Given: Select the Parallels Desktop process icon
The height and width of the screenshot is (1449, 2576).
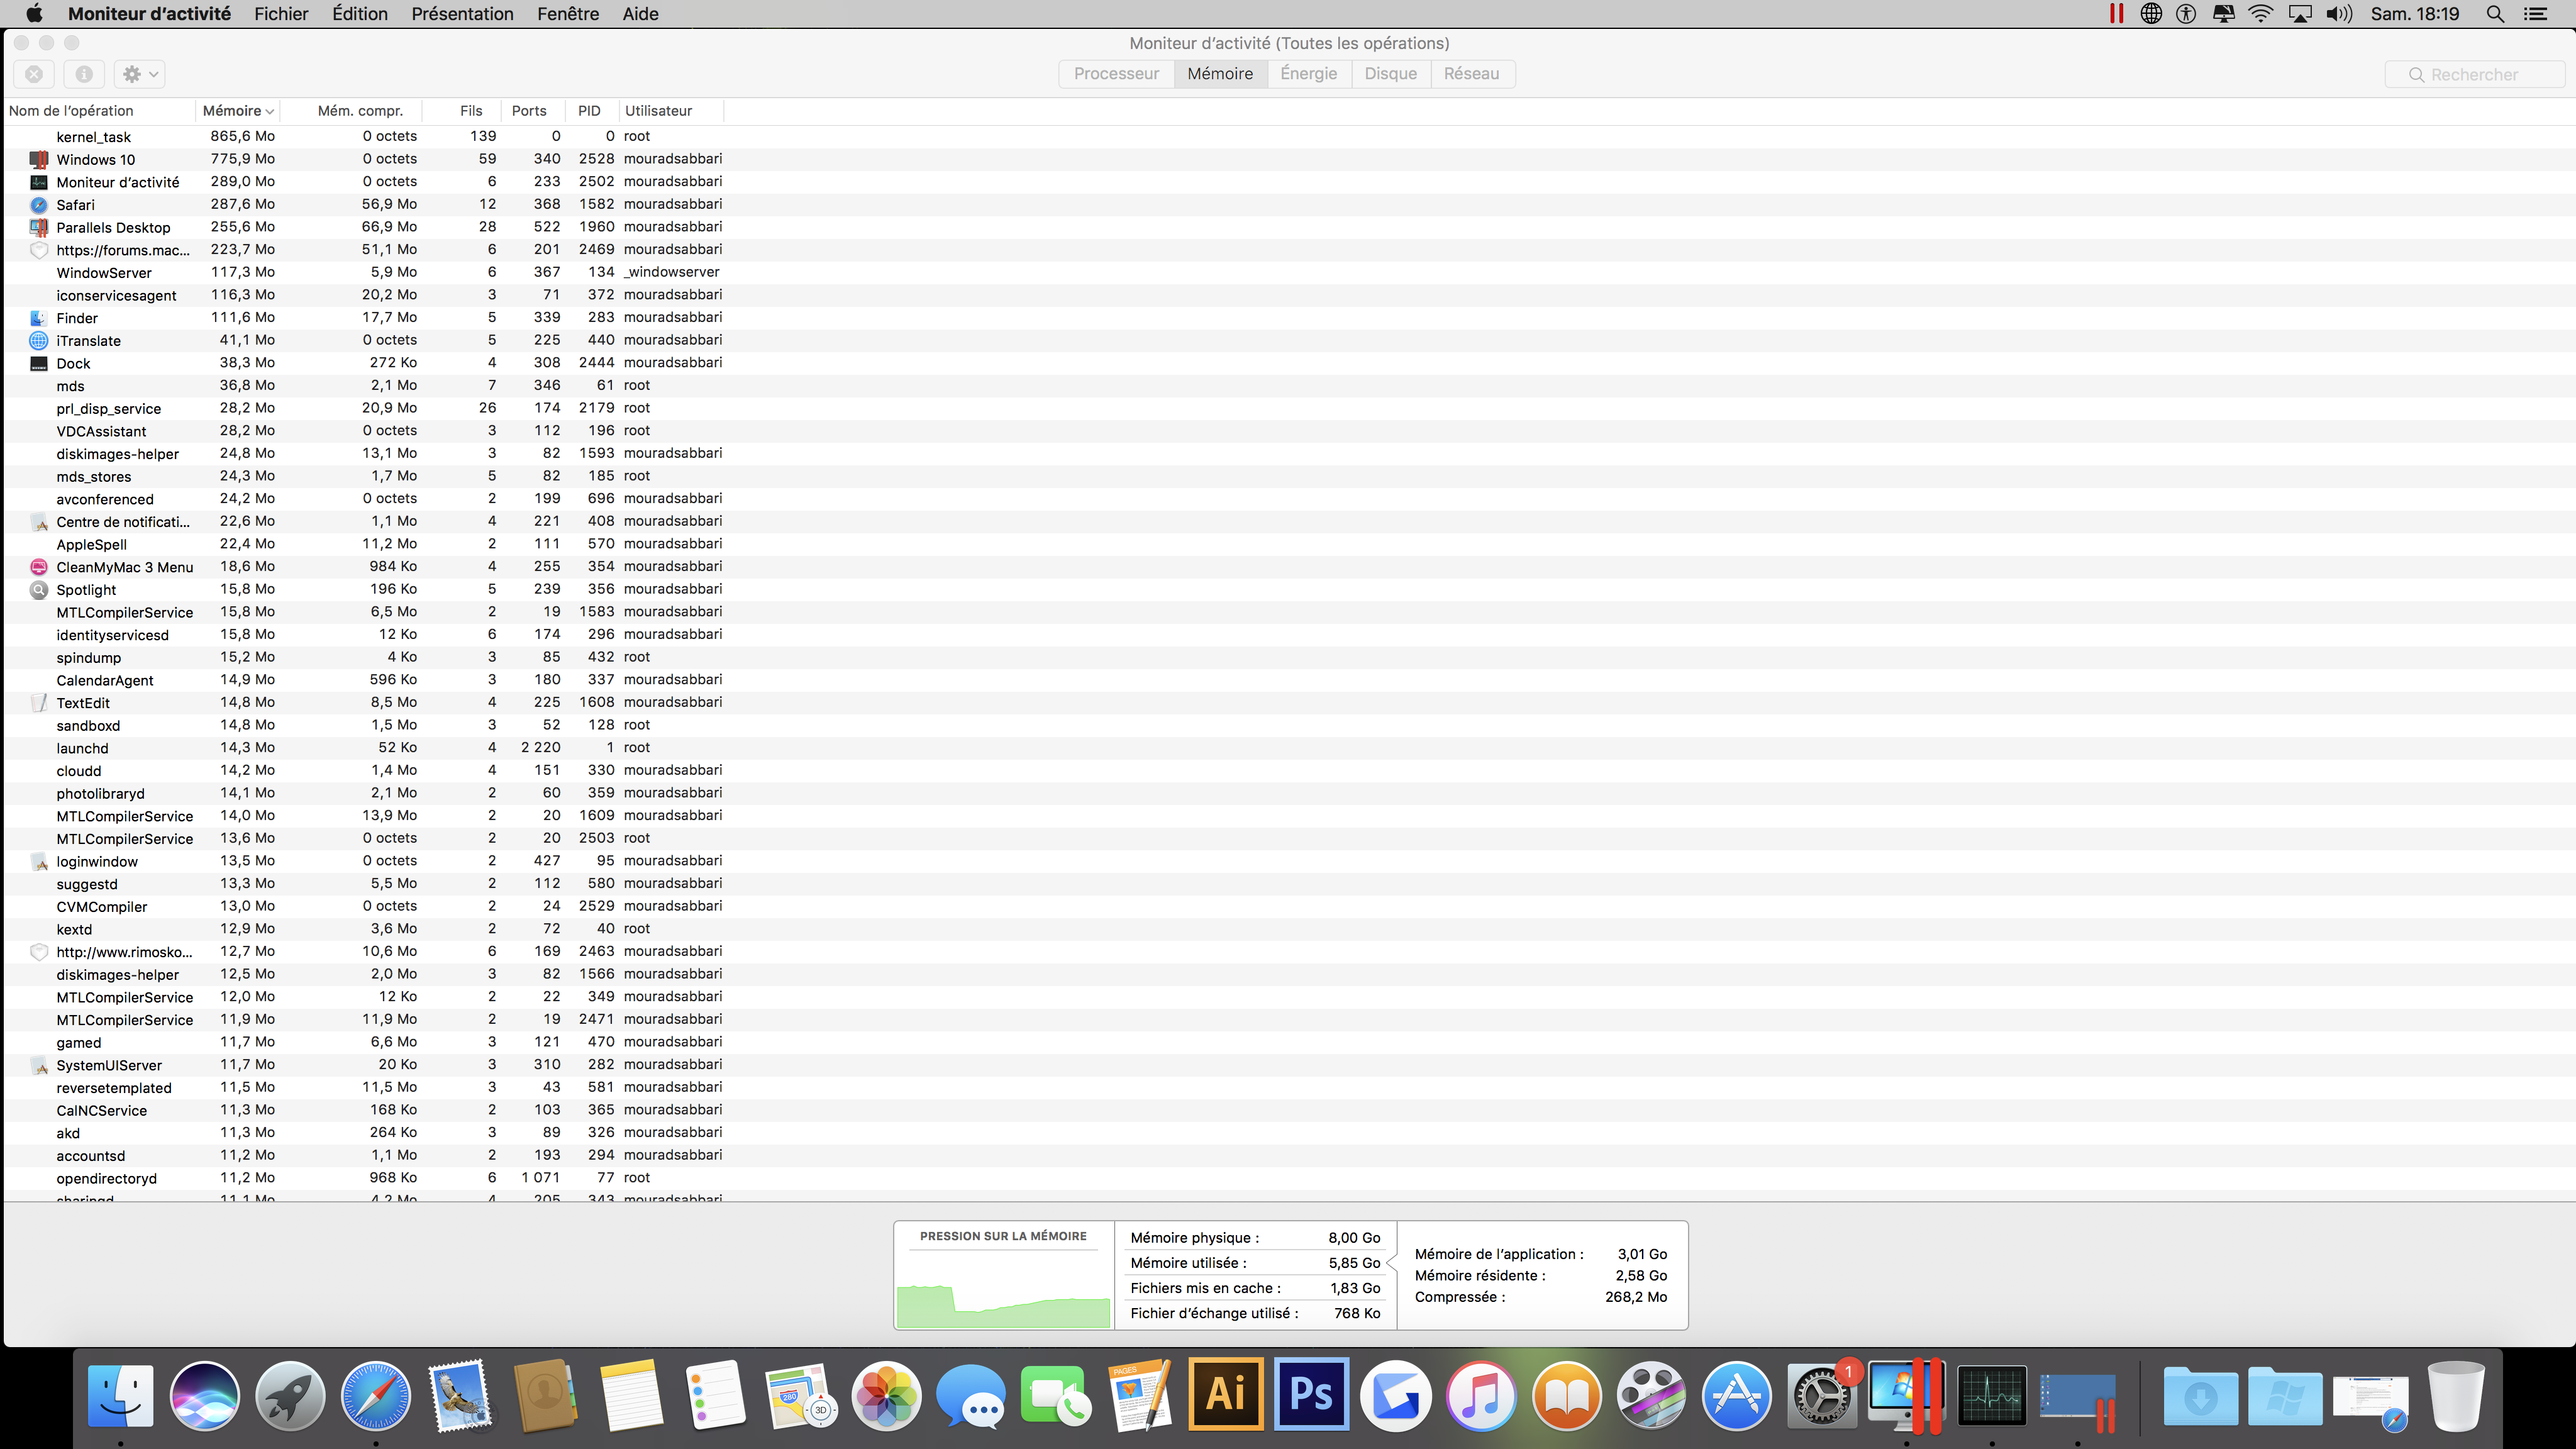Looking at the screenshot, I should 39,227.
